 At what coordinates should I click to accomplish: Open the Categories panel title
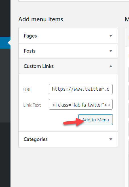click(36, 139)
